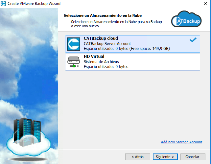Click the wizard icon in title bar
The width and height of the screenshot is (211, 164).
coord(3,4)
